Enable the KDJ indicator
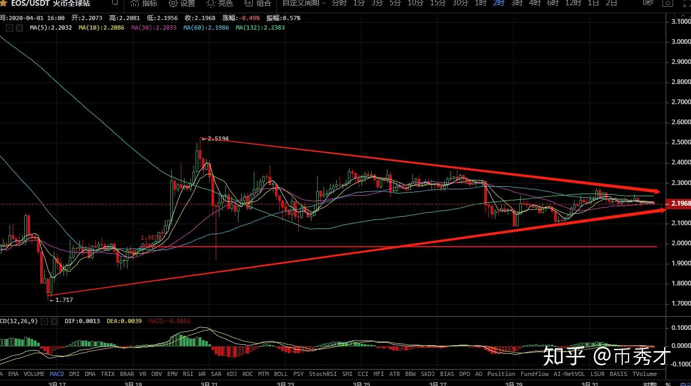The height and width of the screenshot is (386, 691). tap(232, 374)
